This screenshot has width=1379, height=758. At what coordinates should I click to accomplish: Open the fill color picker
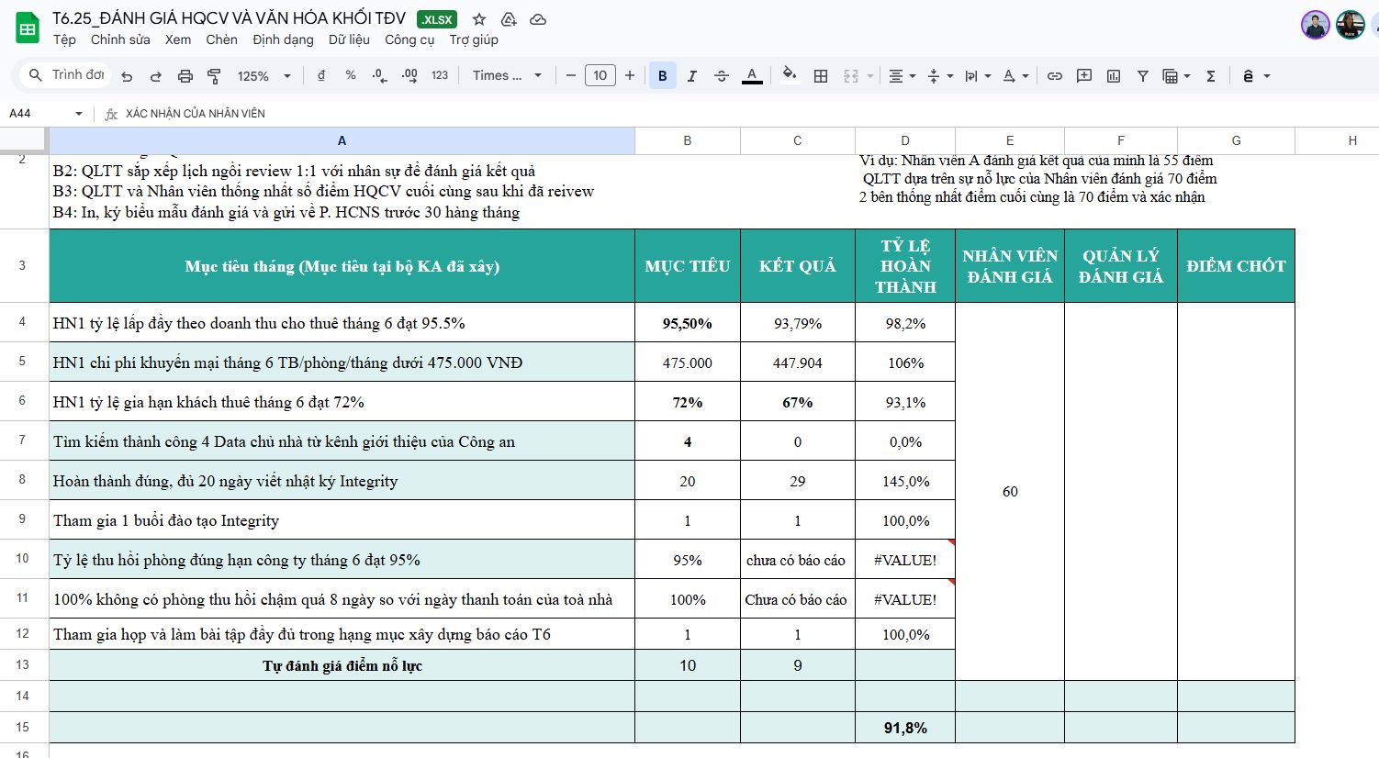tap(789, 76)
